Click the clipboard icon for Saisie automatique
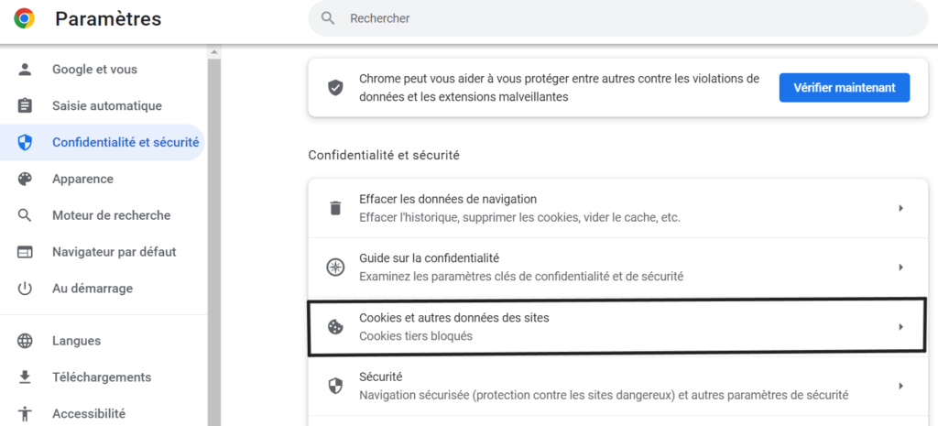The width and height of the screenshot is (938, 426). click(x=25, y=106)
